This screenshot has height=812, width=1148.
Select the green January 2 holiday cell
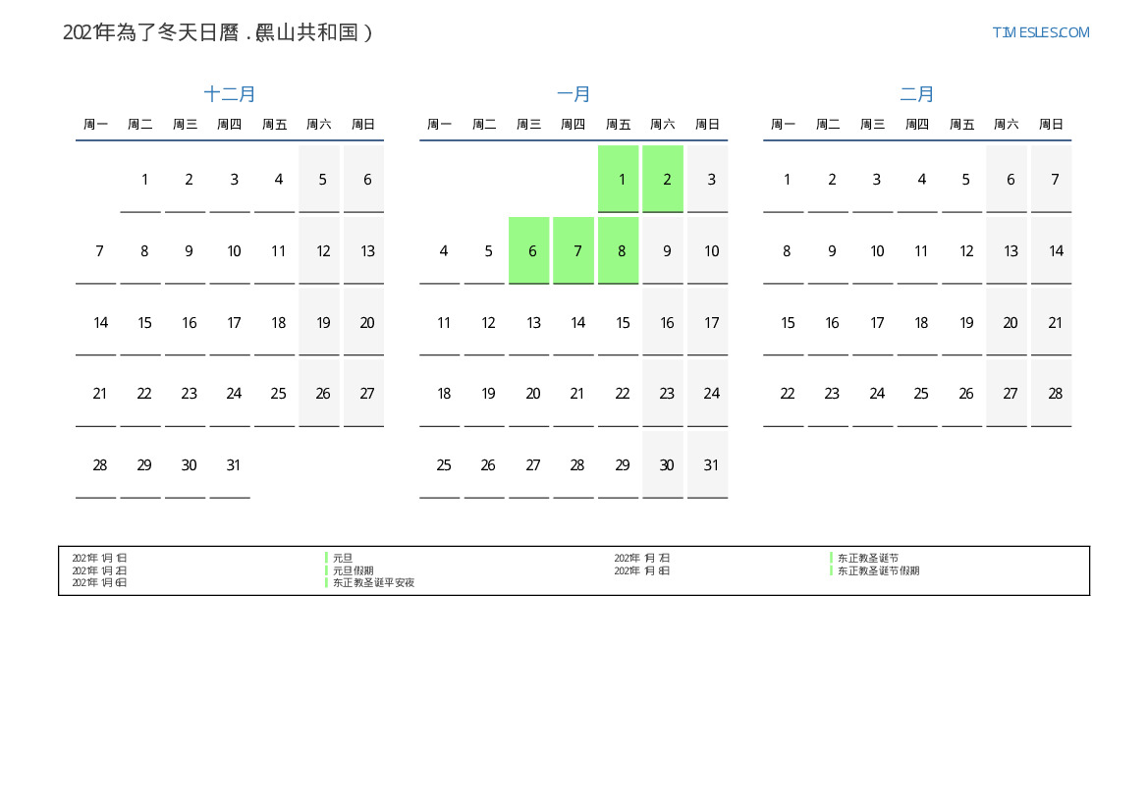click(x=663, y=179)
